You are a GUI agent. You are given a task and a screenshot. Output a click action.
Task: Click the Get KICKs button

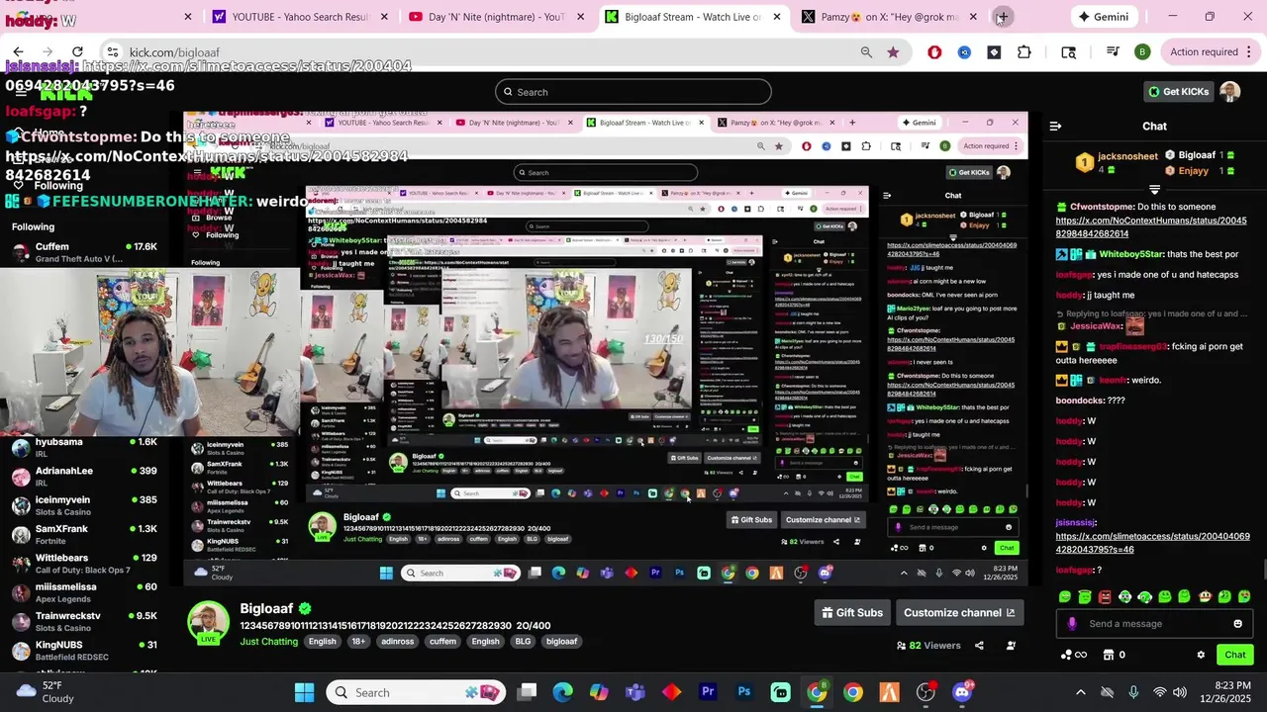coord(1178,92)
